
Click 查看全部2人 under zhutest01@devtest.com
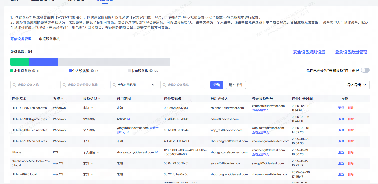click(x=260, y=110)
